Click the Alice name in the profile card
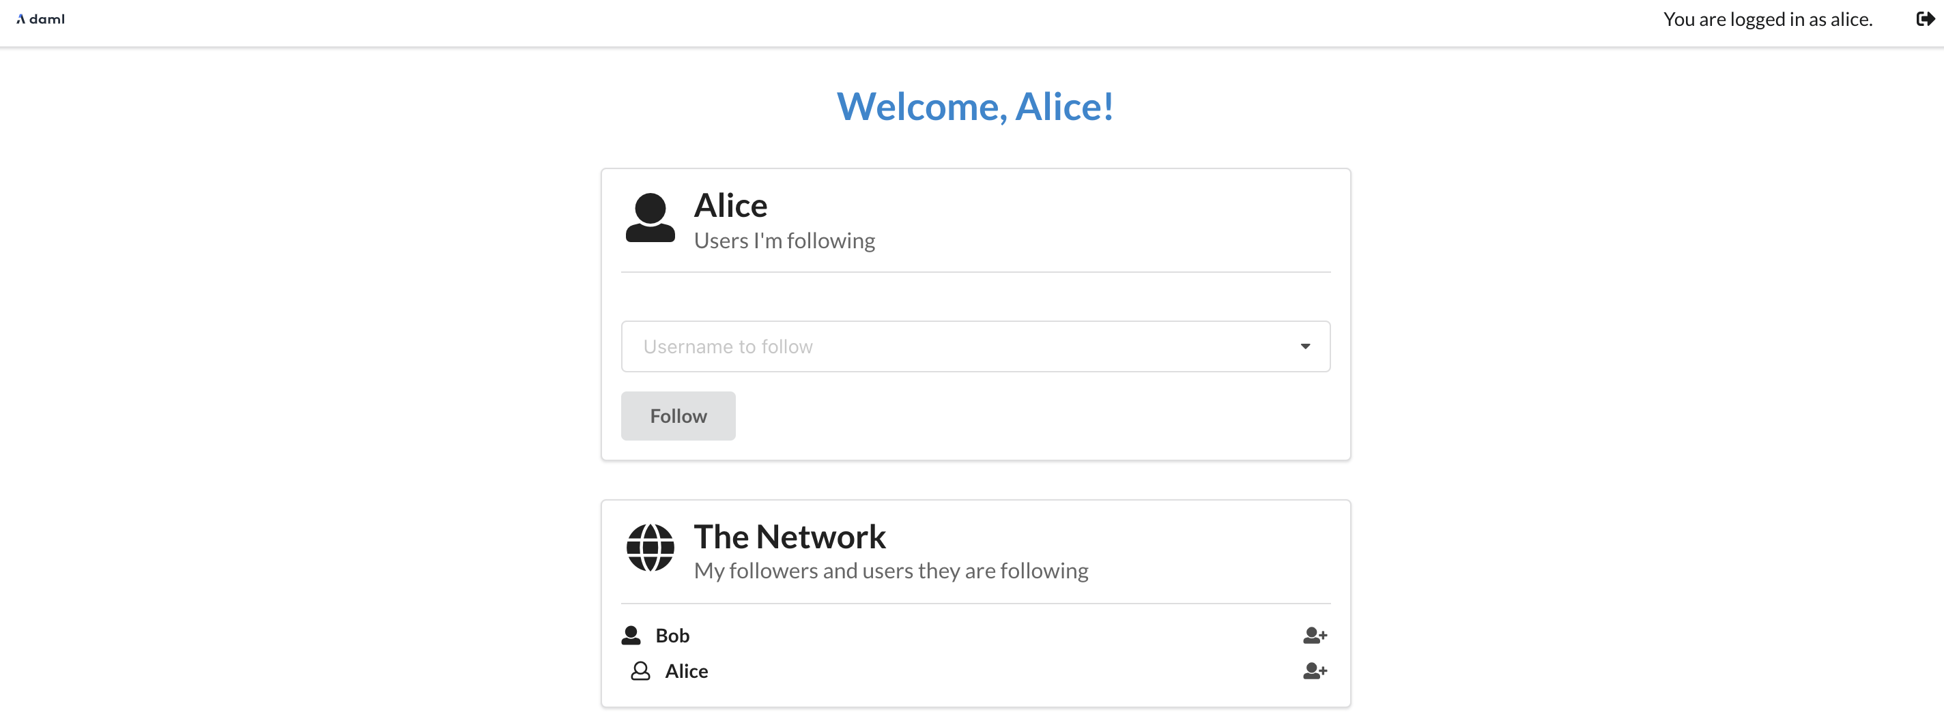Viewport: 1944px width, 727px height. click(730, 204)
